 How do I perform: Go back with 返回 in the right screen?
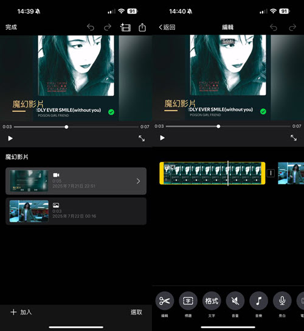[167, 27]
